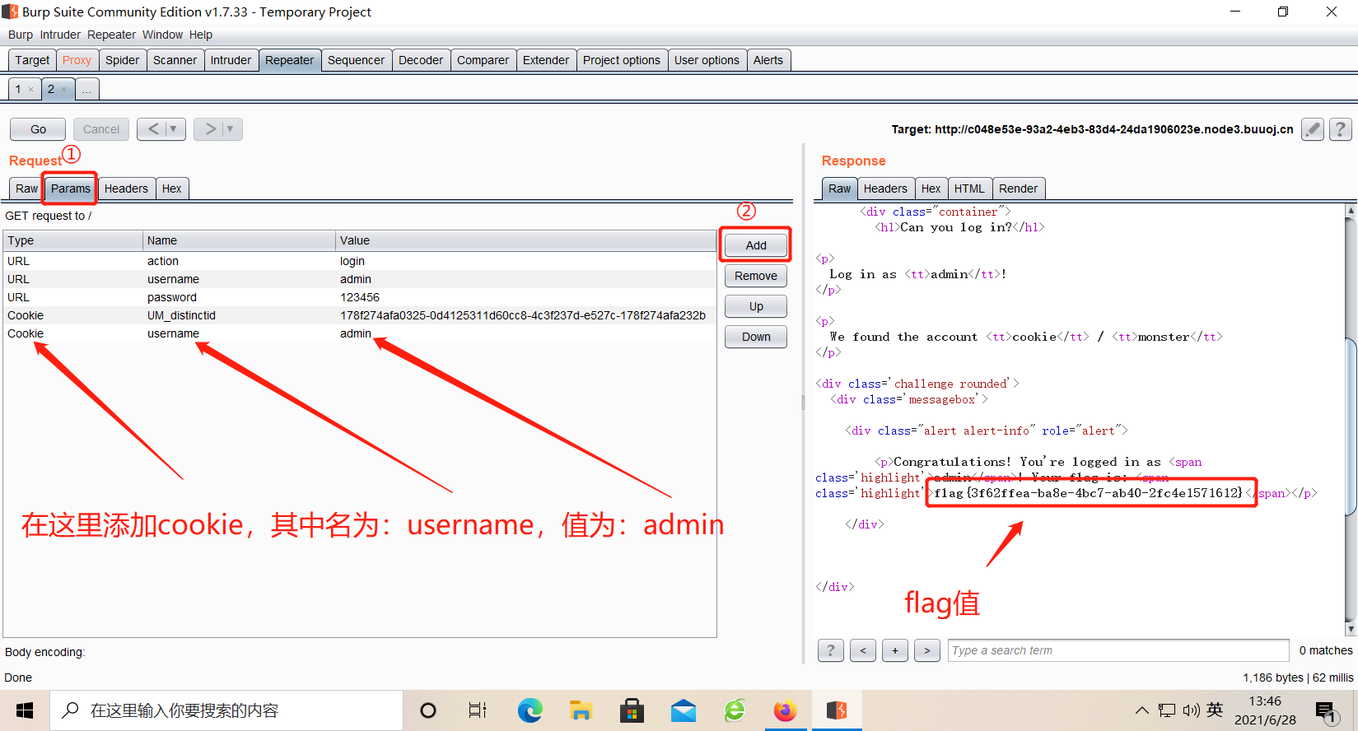Open green browser icon in taskbar
The height and width of the screenshot is (731, 1358).
pos(735,710)
